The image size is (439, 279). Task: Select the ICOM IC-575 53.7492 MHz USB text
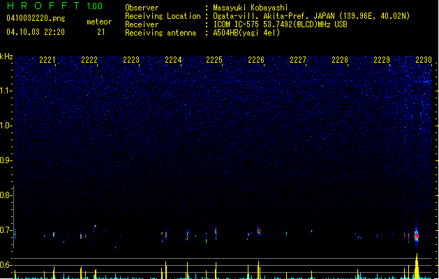point(280,24)
